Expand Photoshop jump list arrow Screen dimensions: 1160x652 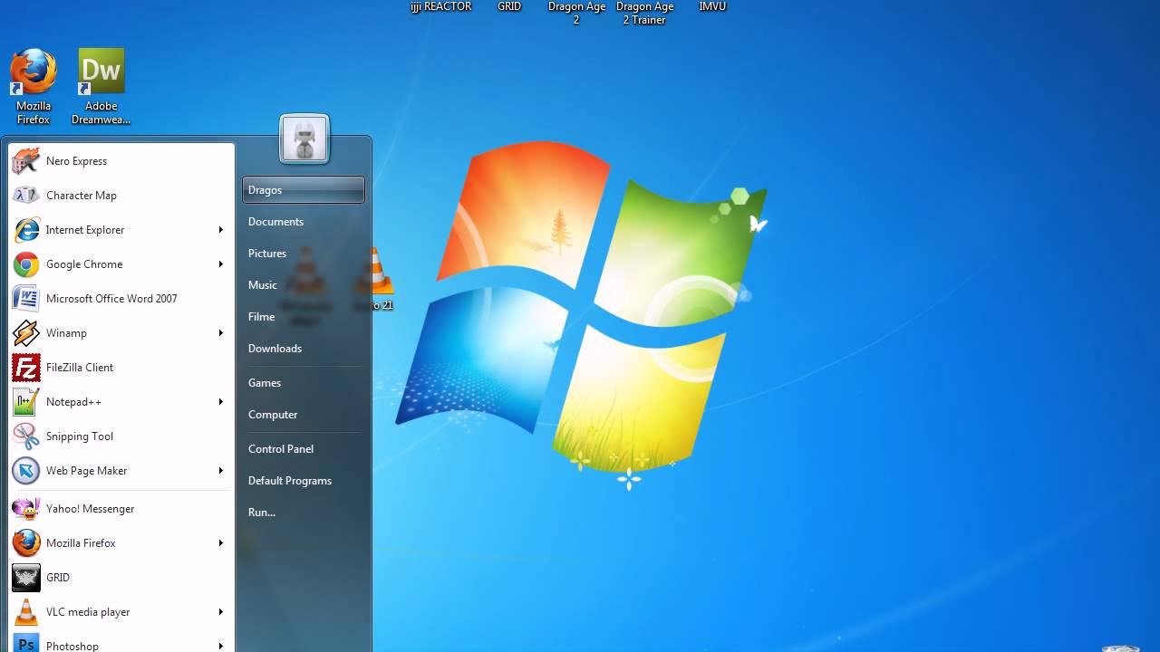coord(220,646)
